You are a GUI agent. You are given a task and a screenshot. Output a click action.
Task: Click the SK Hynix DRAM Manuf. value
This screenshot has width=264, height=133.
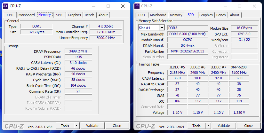pos(188,45)
